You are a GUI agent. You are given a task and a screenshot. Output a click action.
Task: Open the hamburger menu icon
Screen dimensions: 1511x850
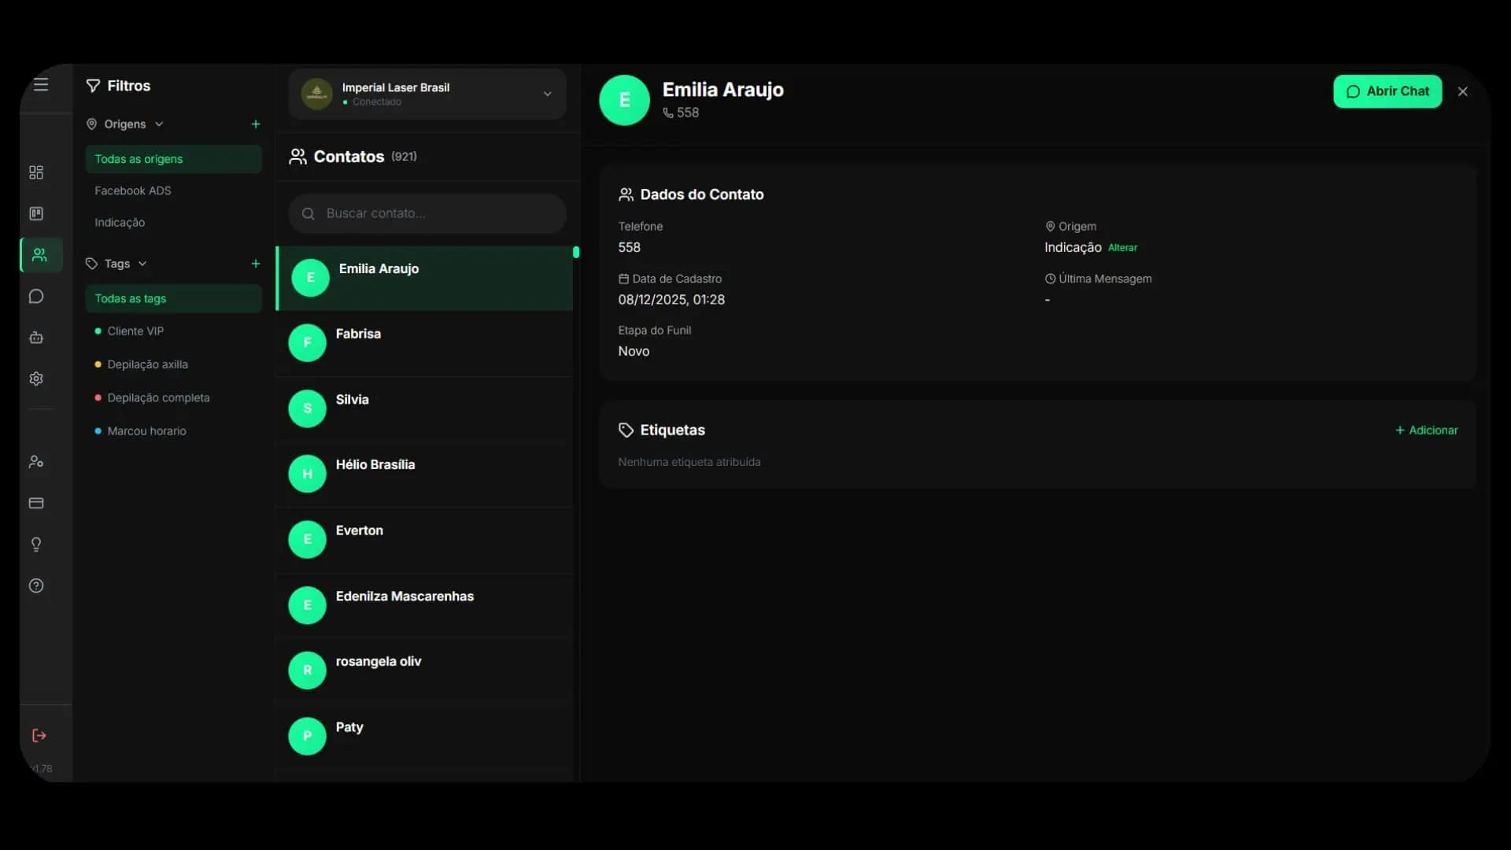coord(41,84)
